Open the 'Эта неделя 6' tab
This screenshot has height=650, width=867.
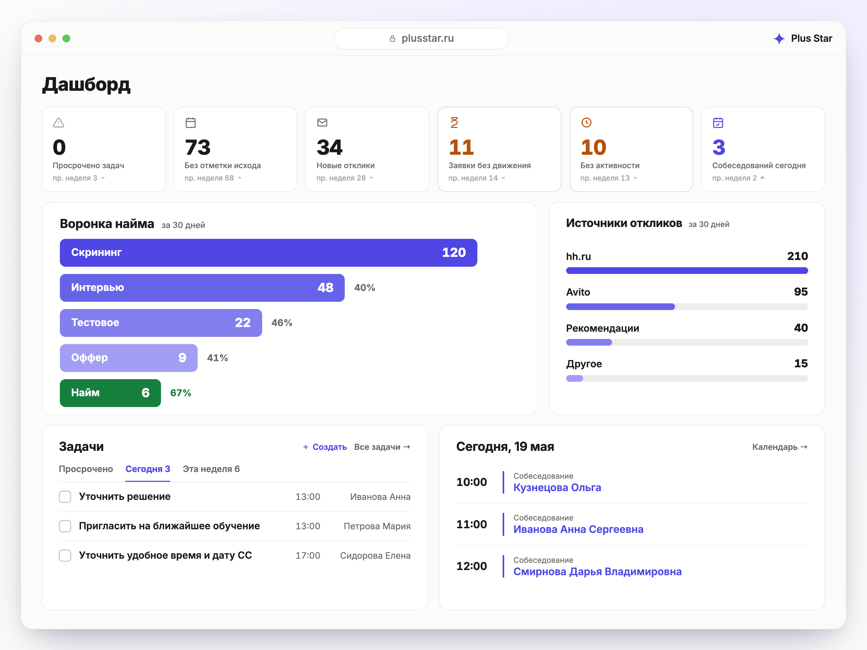(211, 469)
